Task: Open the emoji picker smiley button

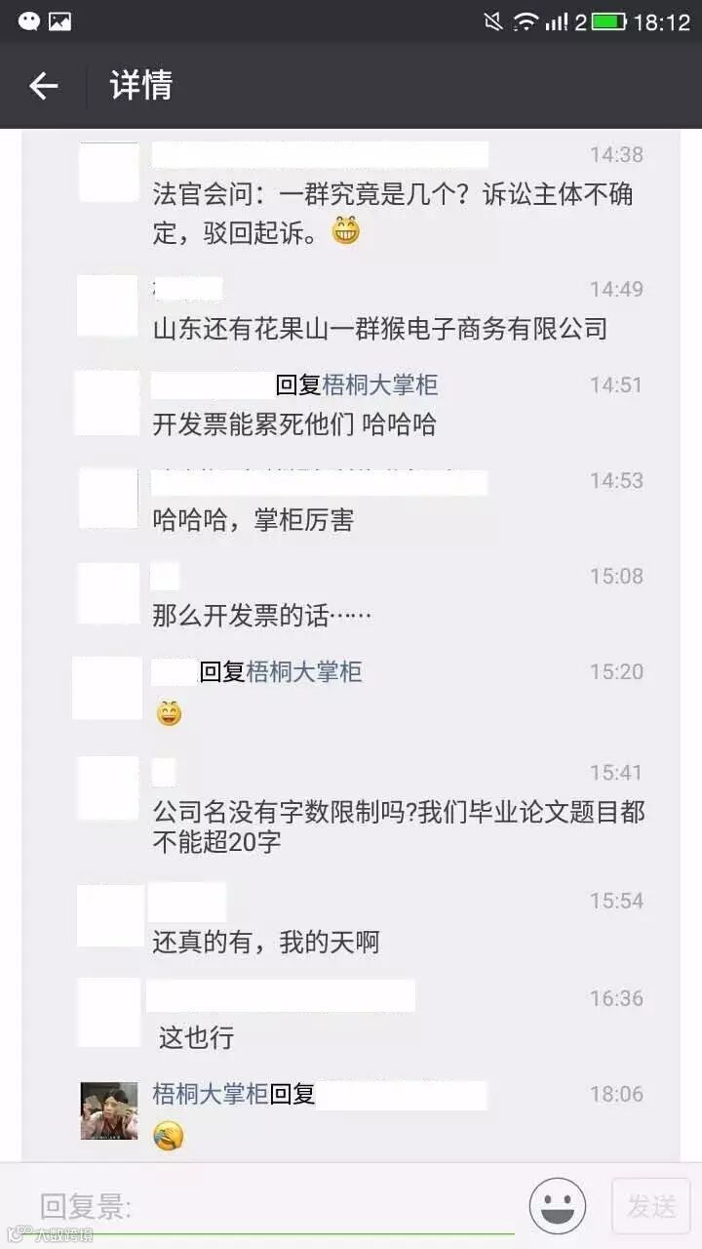Action: point(558,1206)
